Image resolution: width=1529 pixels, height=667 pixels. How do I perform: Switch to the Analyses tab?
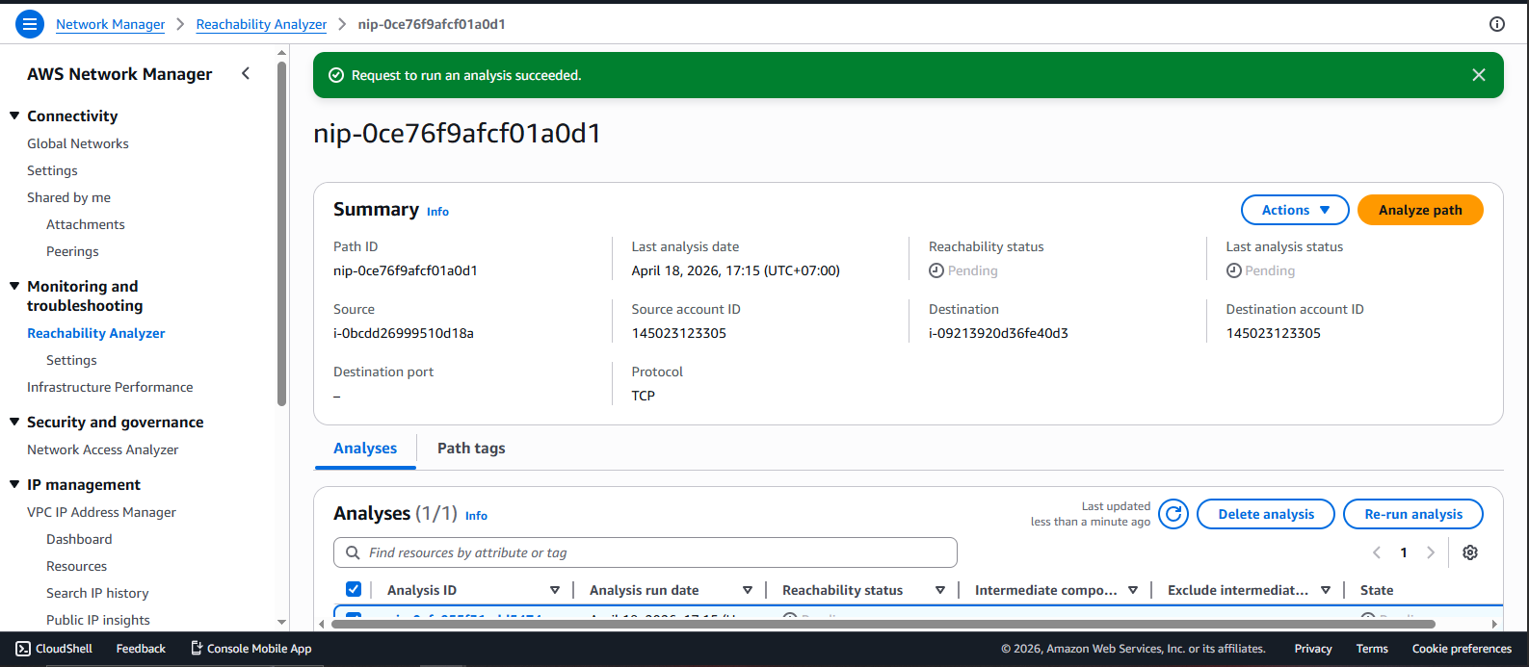365,449
